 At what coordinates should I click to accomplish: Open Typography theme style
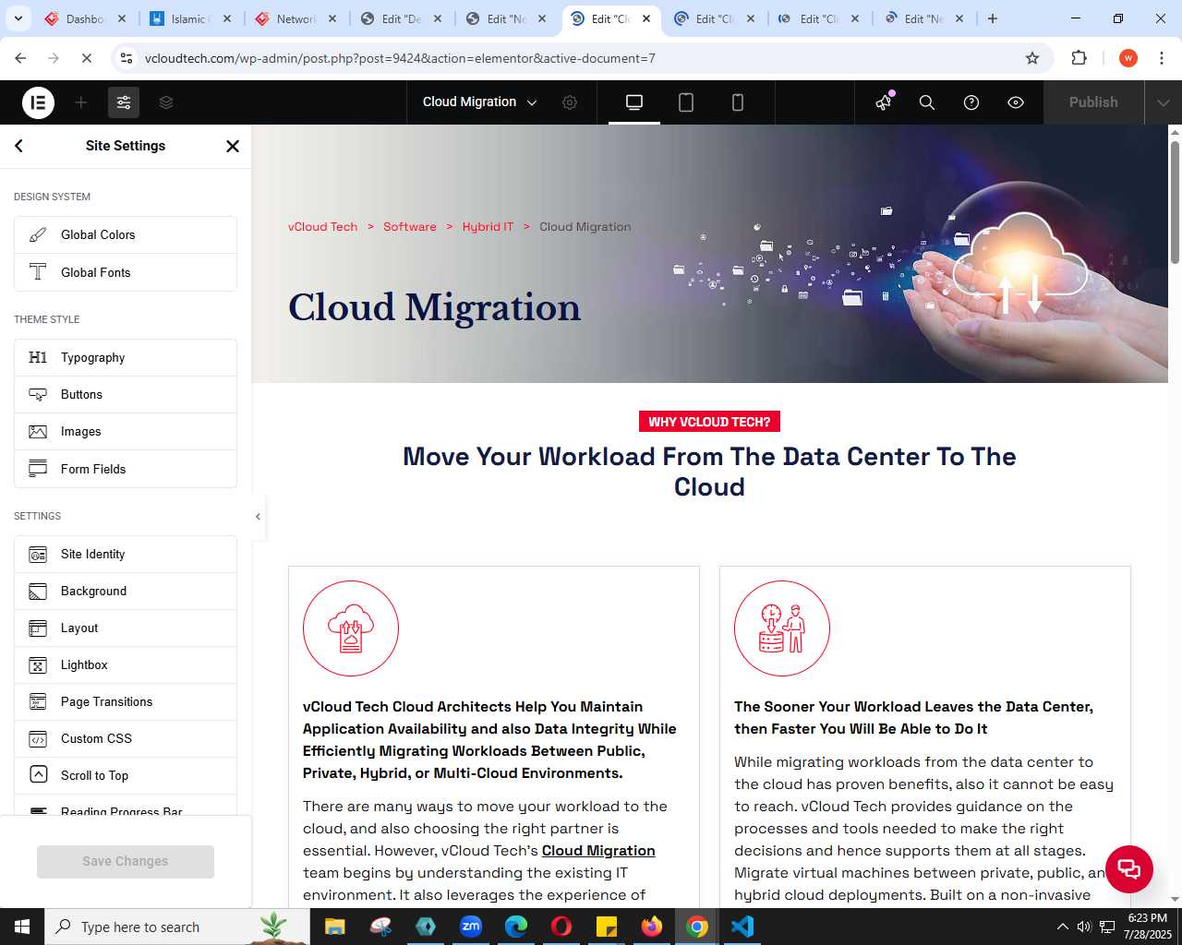point(126,358)
